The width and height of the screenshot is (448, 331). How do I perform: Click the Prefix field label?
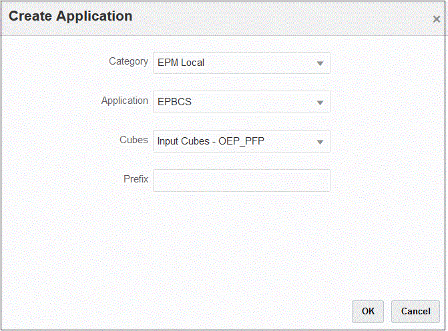point(136,179)
